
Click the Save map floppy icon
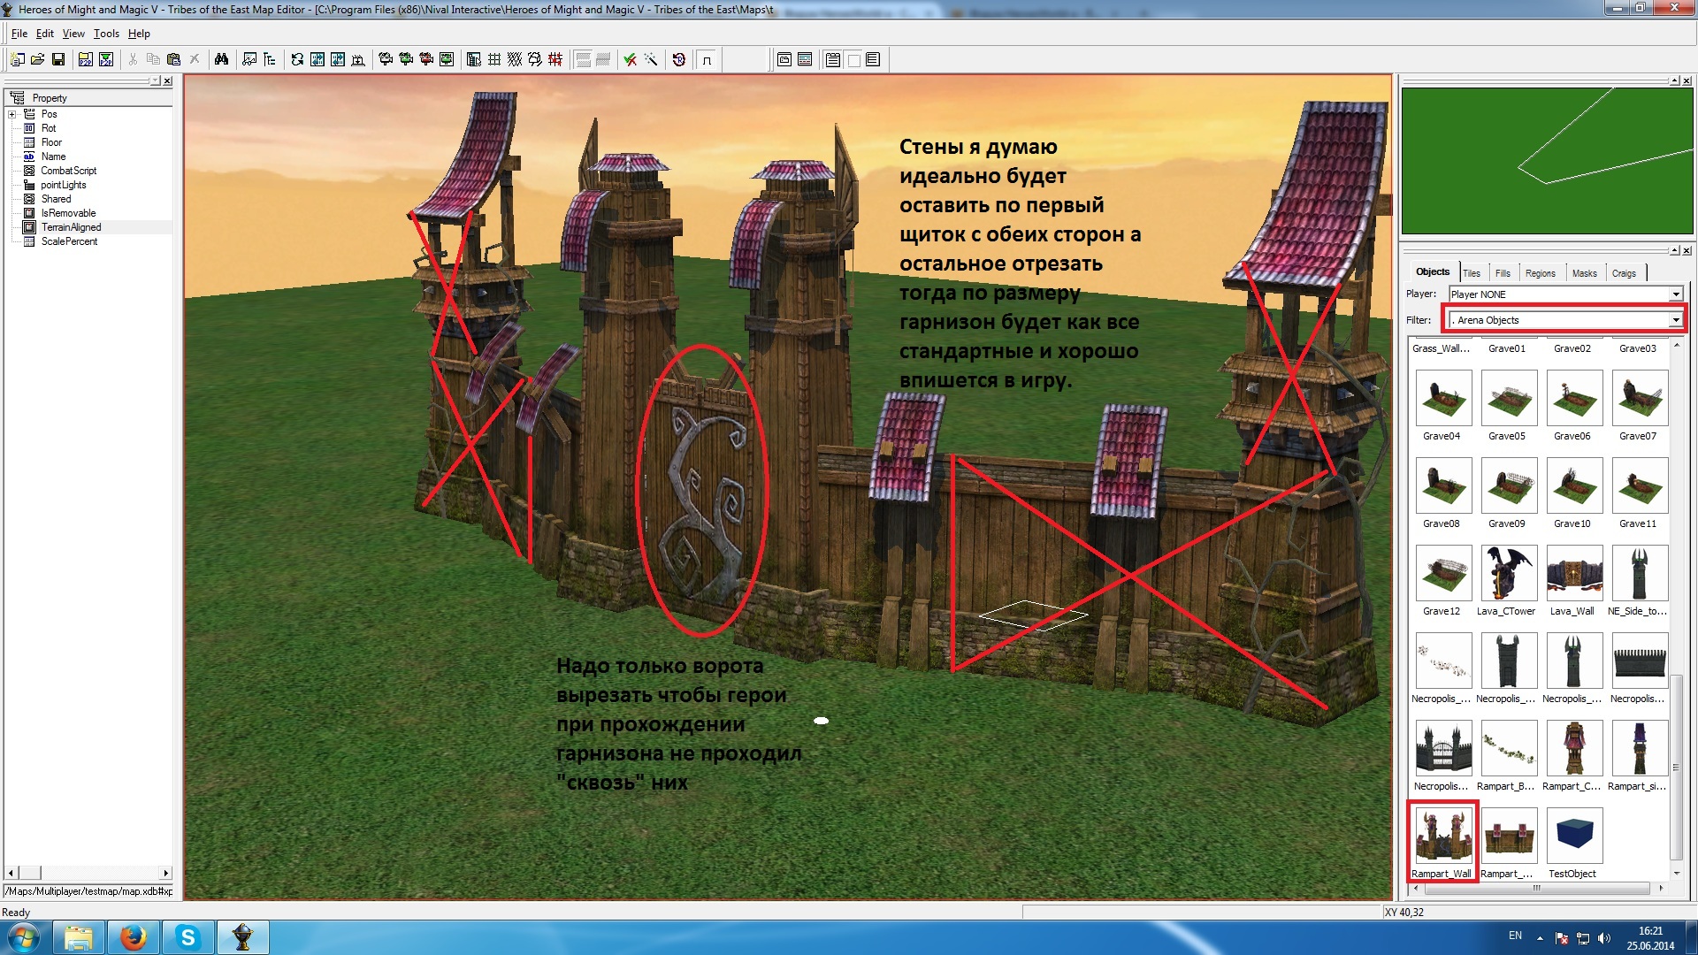(x=58, y=59)
